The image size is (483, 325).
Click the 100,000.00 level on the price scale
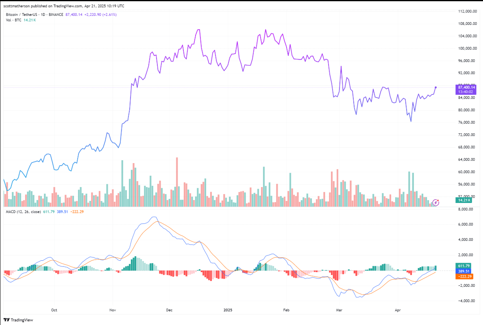click(467, 48)
